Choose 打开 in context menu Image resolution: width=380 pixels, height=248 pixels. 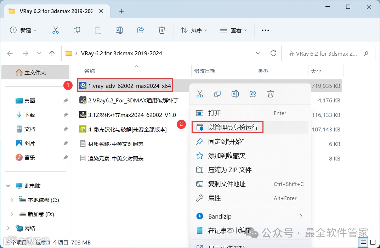click(x=250, y=113)
